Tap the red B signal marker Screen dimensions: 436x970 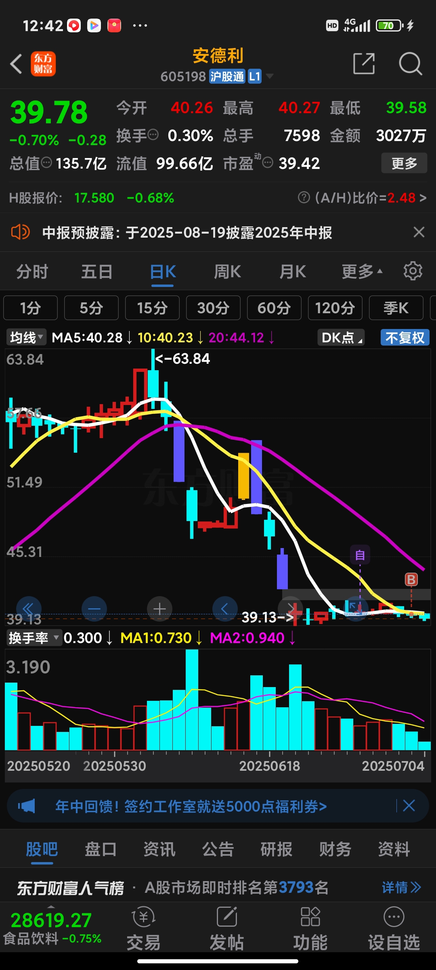411,580
